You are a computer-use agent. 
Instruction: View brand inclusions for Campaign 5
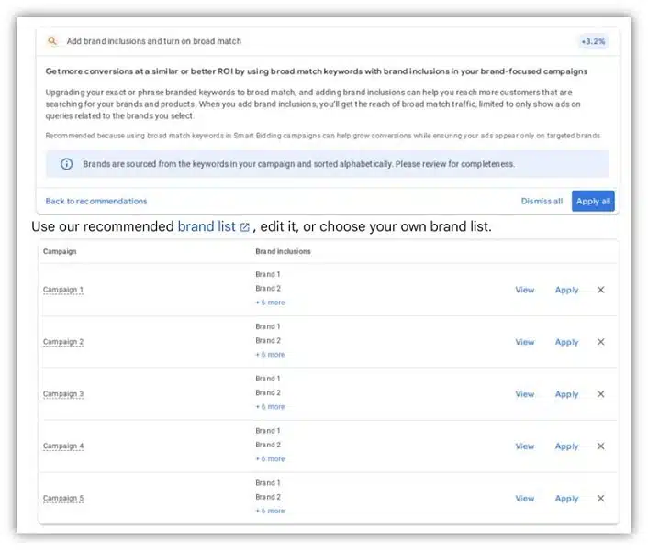coord(525,499)
